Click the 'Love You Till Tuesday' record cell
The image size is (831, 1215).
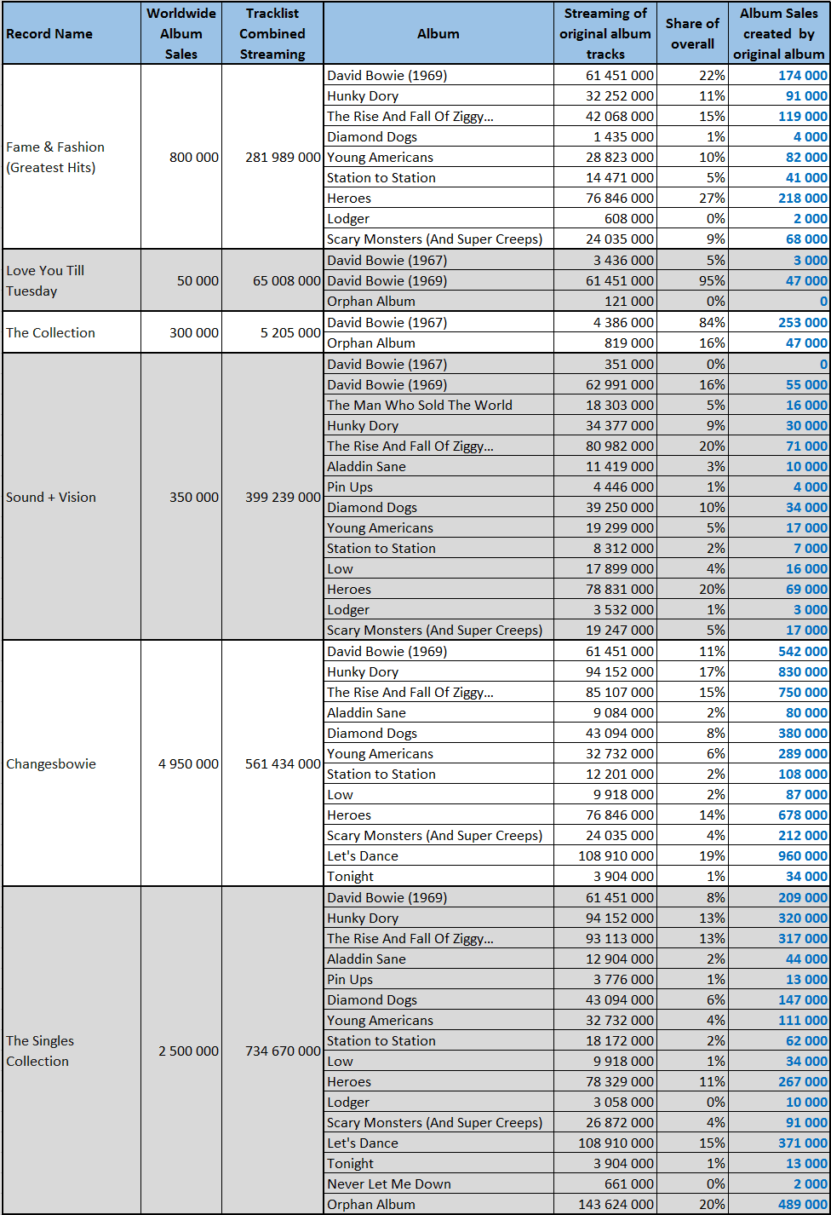[x=71, y=280]
